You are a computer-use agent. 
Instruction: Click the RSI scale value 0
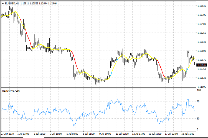[x=197, y=129]
